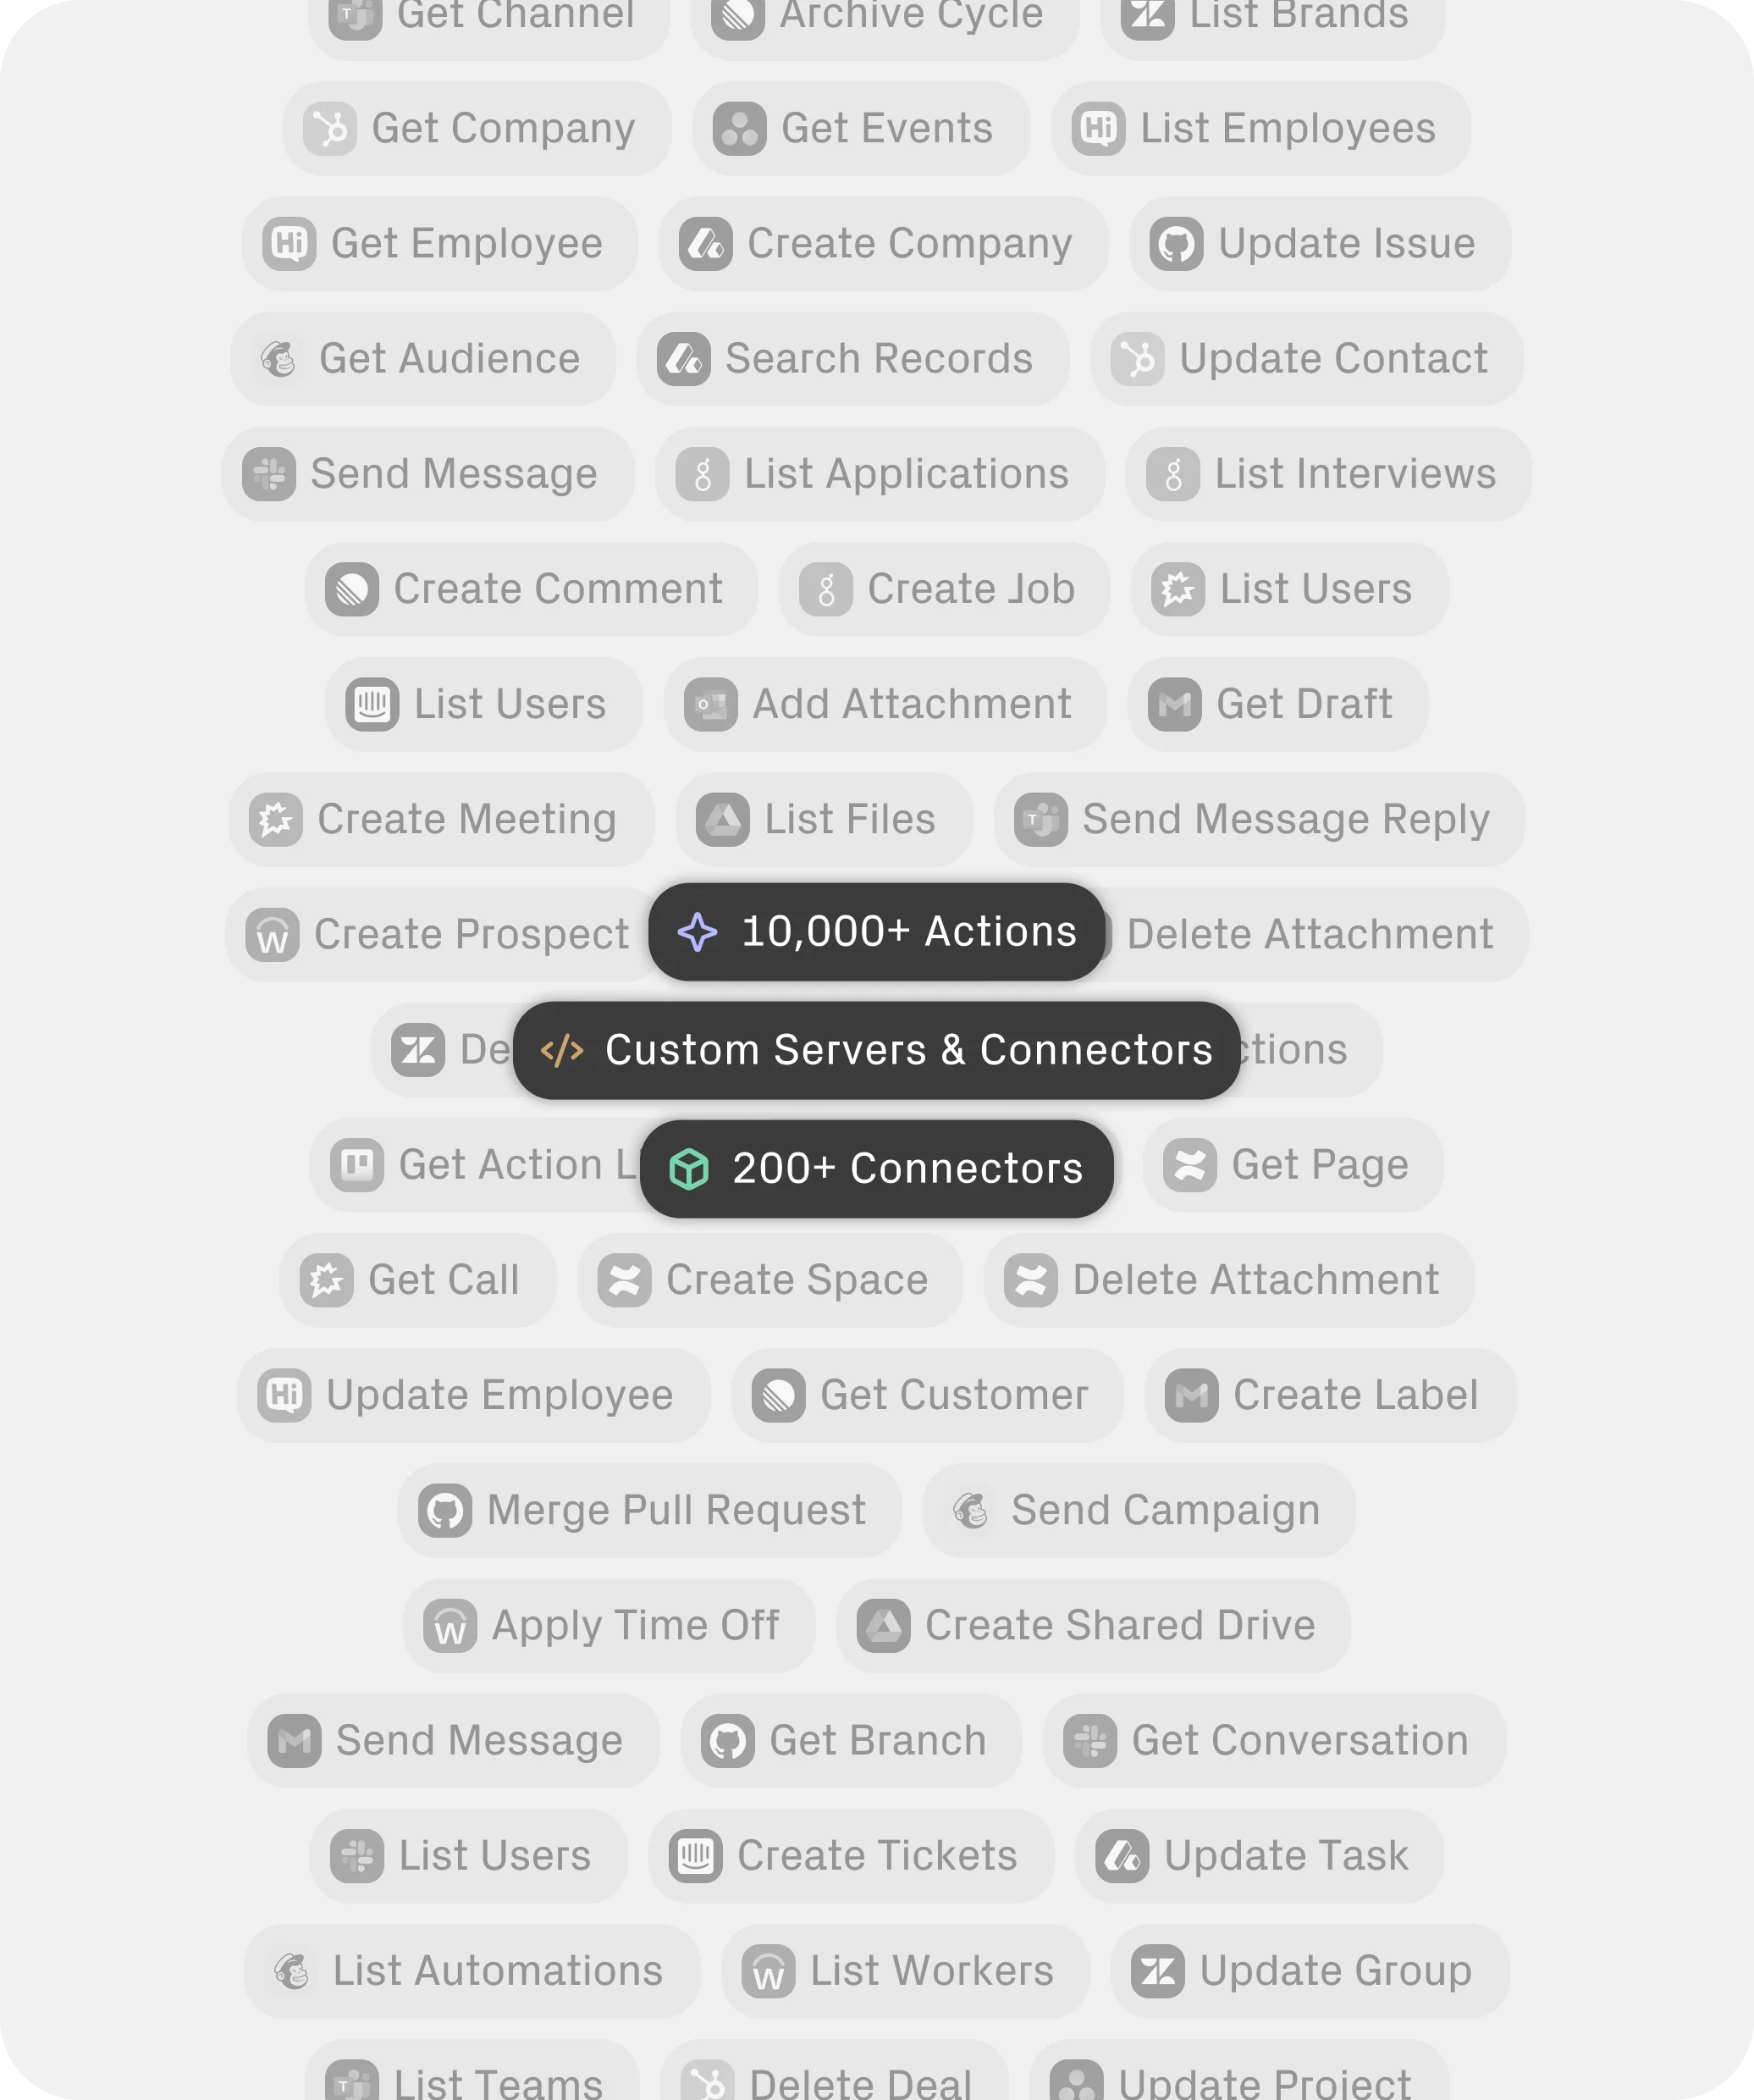Click the Confluence icon on Create Space
Image resolution: width=1754 pixels, height=2100 pixels.
(x=625, y=1280)
